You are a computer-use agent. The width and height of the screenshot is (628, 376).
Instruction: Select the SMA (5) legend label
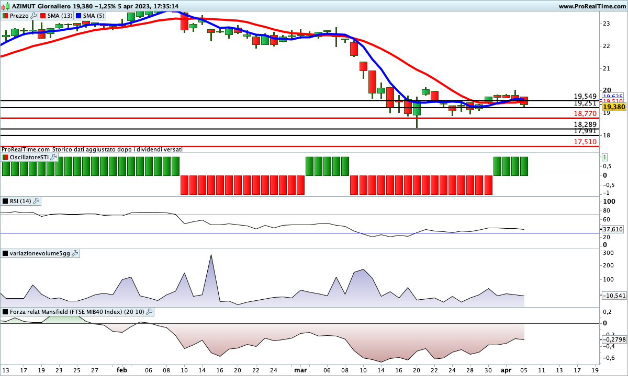pyautogui.click(x=94, y=16)
